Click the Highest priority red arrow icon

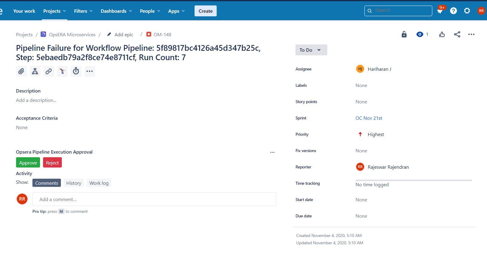click(360, 134)
